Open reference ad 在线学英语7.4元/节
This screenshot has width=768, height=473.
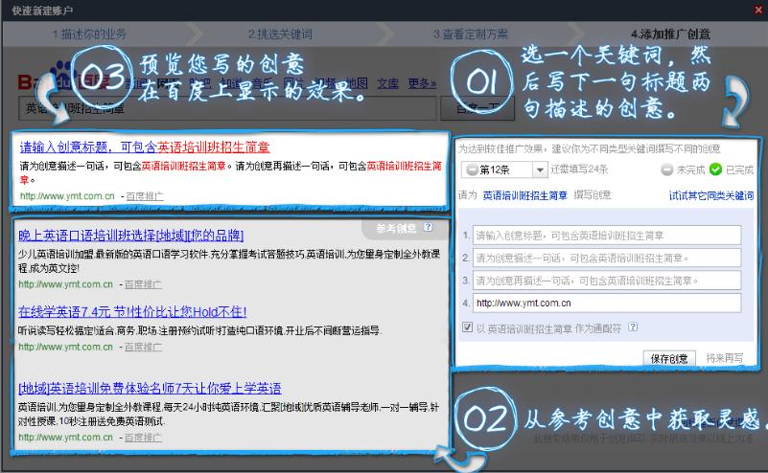click(x=132, y=311)
